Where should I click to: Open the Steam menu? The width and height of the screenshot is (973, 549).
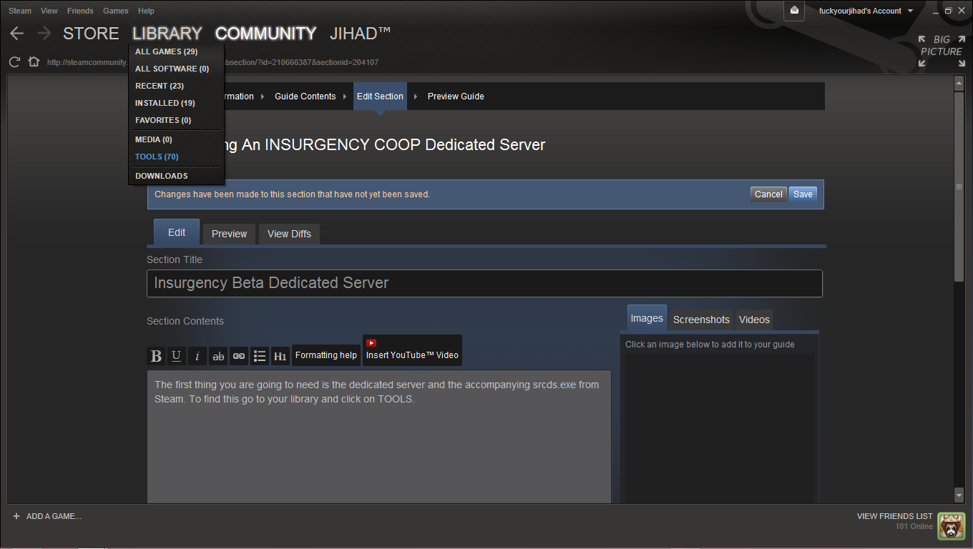tap(20, 11)
